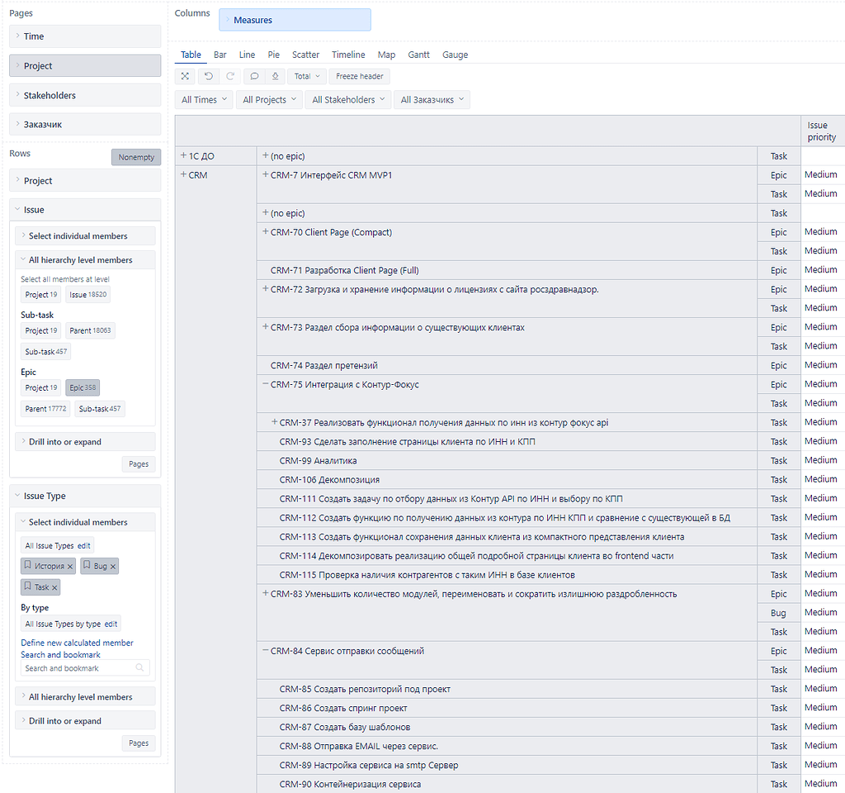Switch to the Bar chart tab

[x=220, y=55]
